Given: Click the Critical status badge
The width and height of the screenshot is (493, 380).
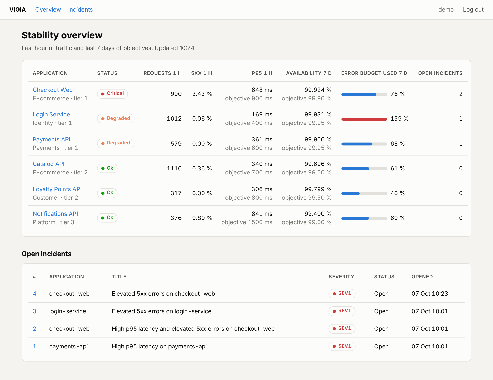Looking at the screenshot, I should (112, 94).
